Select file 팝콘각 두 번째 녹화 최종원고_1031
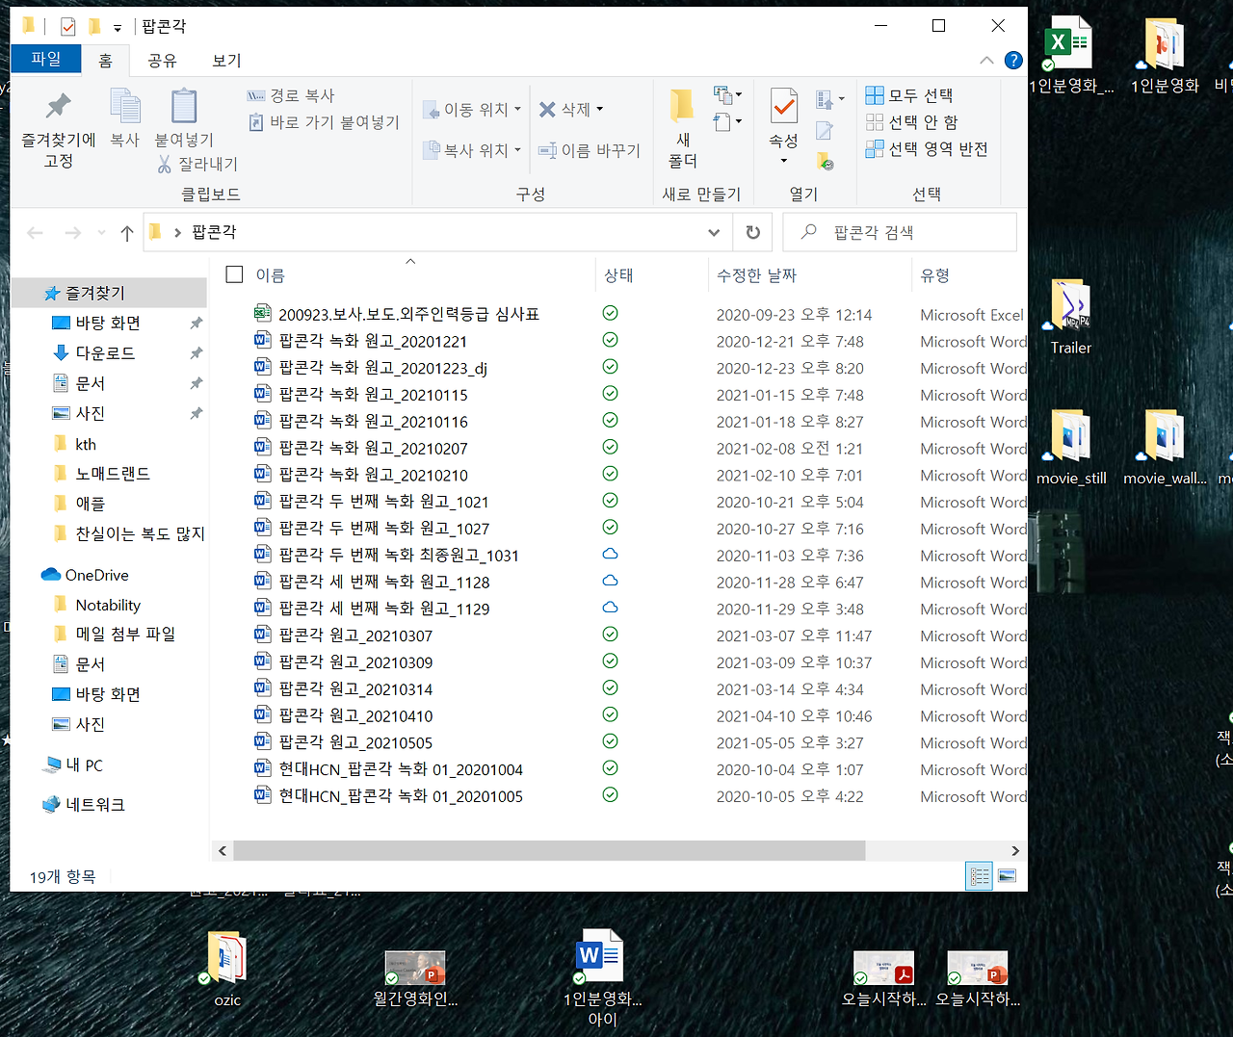 (x=399, y=556)
